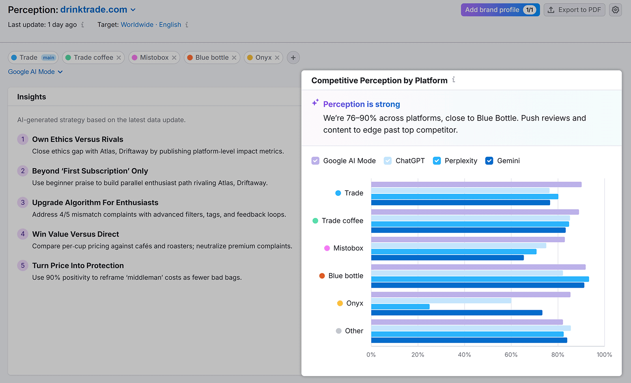Click the 'Other' row label in chart
Image resolution: width=631 pixels, height=383 pixels.
click(x=354, y=331)
